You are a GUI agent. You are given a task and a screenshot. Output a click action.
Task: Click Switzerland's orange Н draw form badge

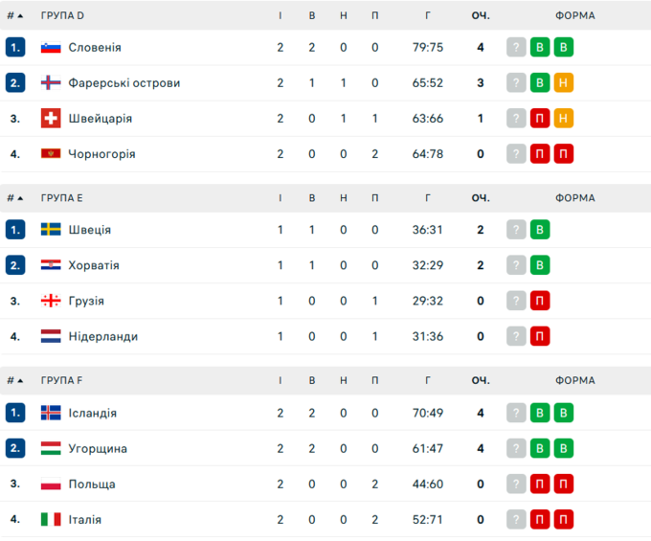(x=564, y=119)
